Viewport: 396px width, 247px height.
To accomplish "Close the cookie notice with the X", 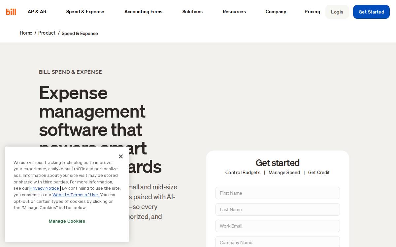I will pyautogui.click(x=121, y=156).
